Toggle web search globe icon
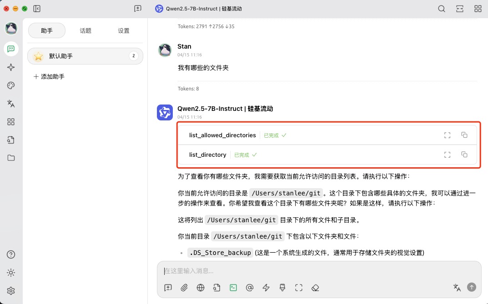Image resolution: width=488 pixels, height=304 pixels. tap(201, 288)
